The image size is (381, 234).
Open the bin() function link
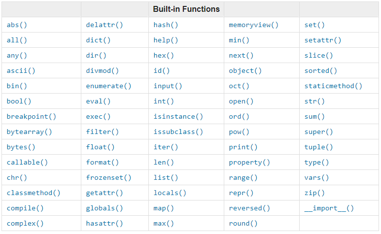coord(17,86)
